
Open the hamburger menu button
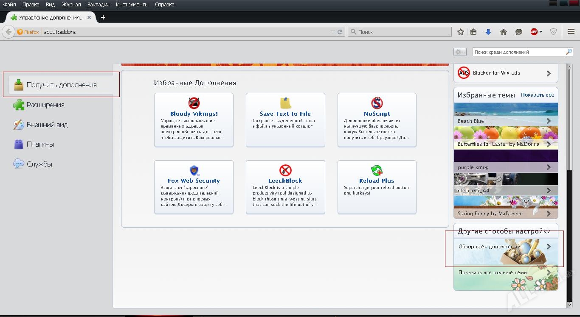click(571, 32)
